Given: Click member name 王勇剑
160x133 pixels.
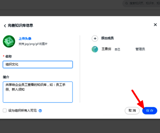Looking at the screenshot, I should click(x=106, y=49).
